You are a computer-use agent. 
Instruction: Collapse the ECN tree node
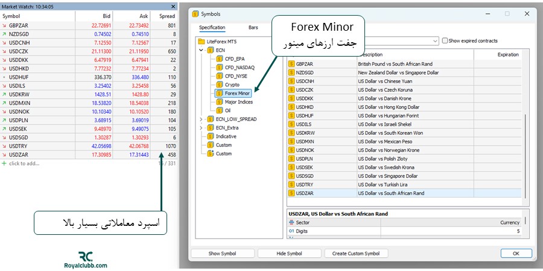[202, 51]
